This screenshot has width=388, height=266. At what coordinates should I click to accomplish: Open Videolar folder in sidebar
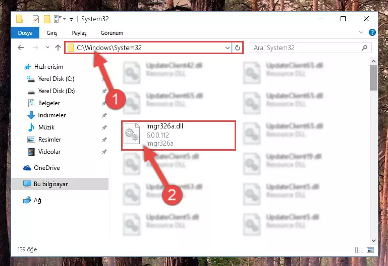[x=44, y=152]
